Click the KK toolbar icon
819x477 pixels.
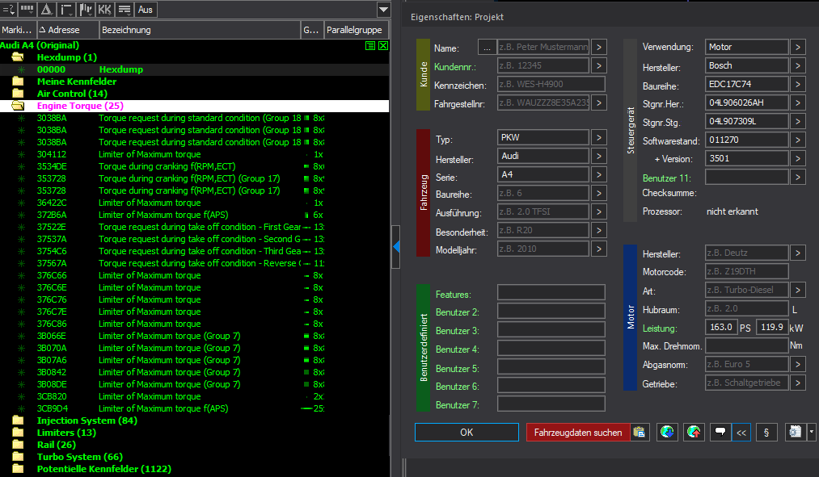(x=105, y=10)
